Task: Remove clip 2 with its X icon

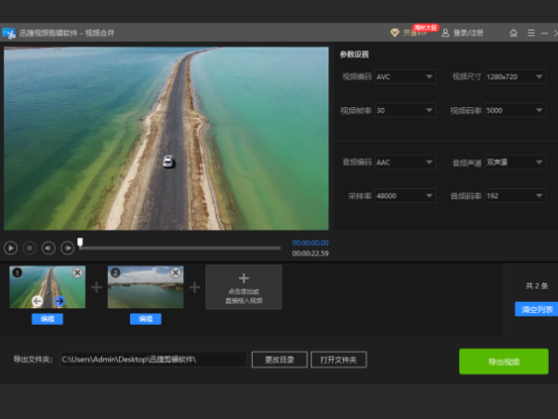Action: 176,273
